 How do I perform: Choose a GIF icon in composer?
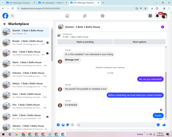click(72, 125)
